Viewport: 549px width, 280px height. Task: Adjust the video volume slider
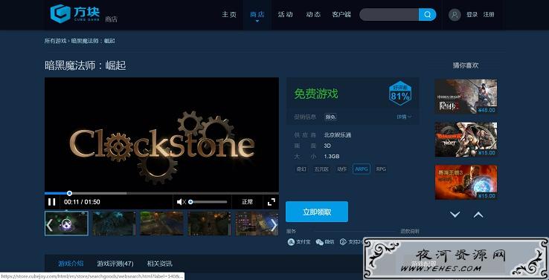pos(208,202)
